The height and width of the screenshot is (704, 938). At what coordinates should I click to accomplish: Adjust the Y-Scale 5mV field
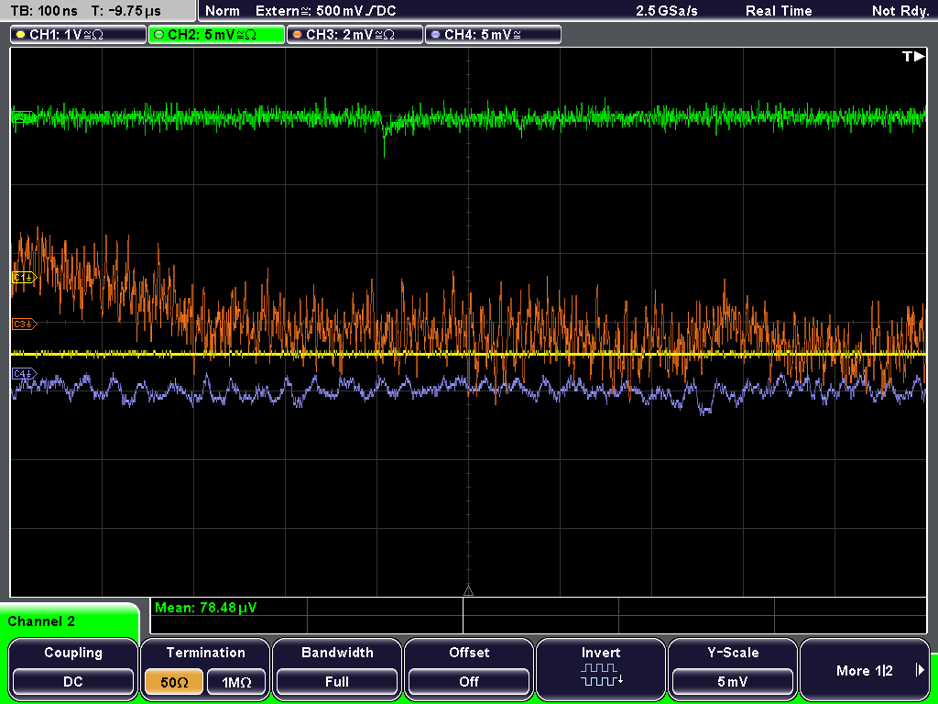[733, 681]
